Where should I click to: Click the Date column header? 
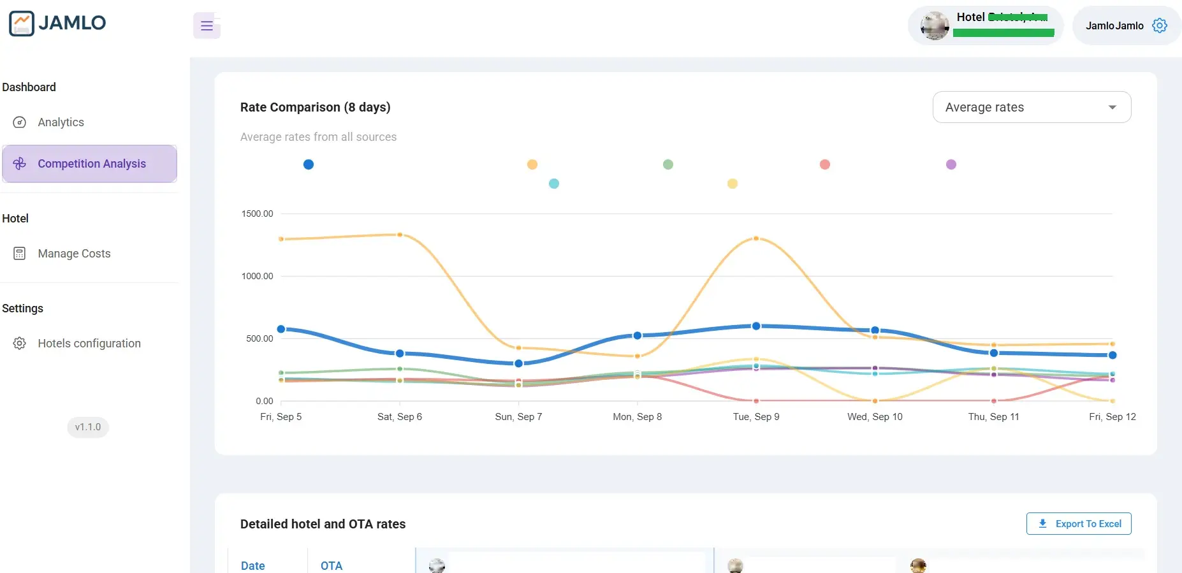coord(253,565)
